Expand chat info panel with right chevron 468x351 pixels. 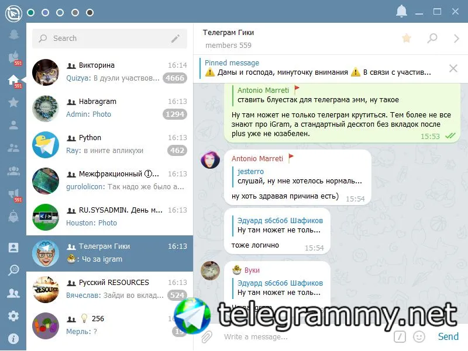tap(456, 38)
